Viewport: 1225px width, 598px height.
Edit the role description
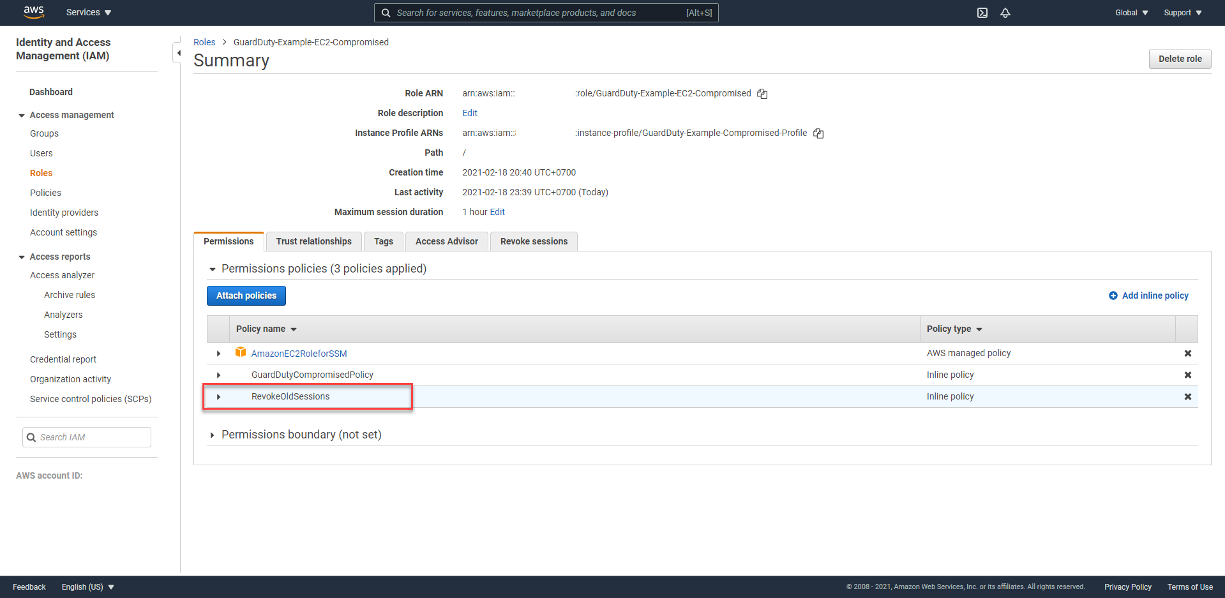(470, 113)
